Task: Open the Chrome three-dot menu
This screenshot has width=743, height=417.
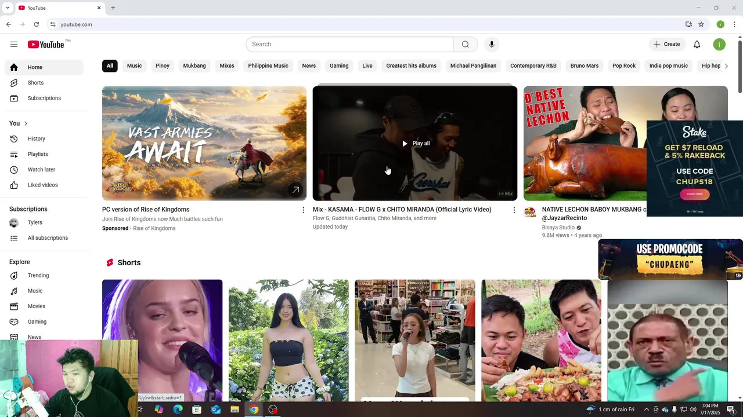Action: coord(734,24)
